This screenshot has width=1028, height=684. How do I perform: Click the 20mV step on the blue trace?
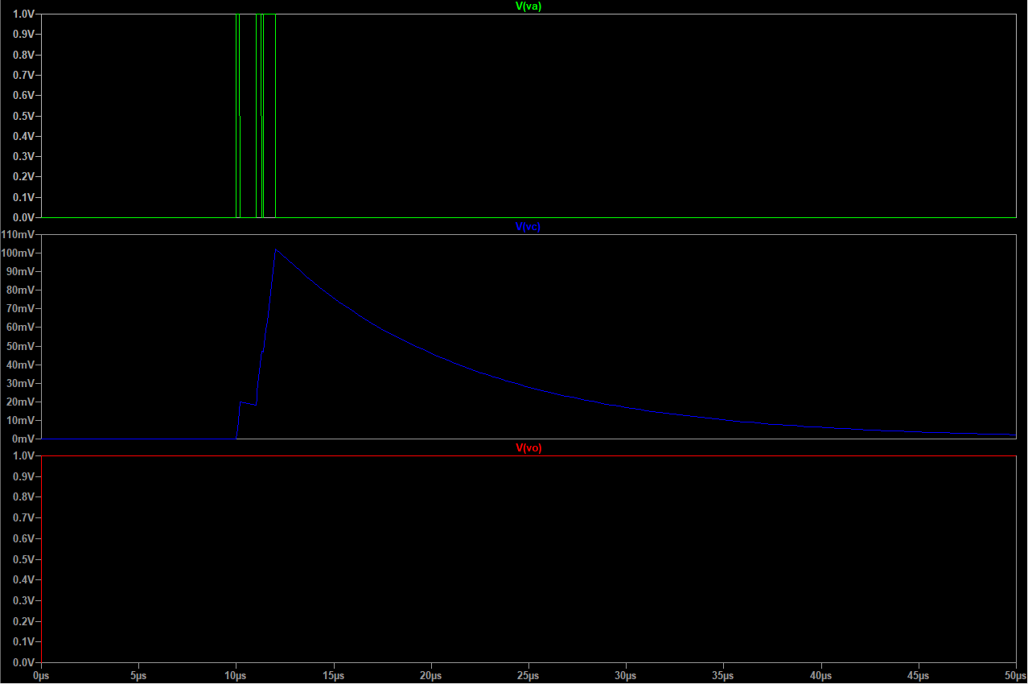pos(247,402)
